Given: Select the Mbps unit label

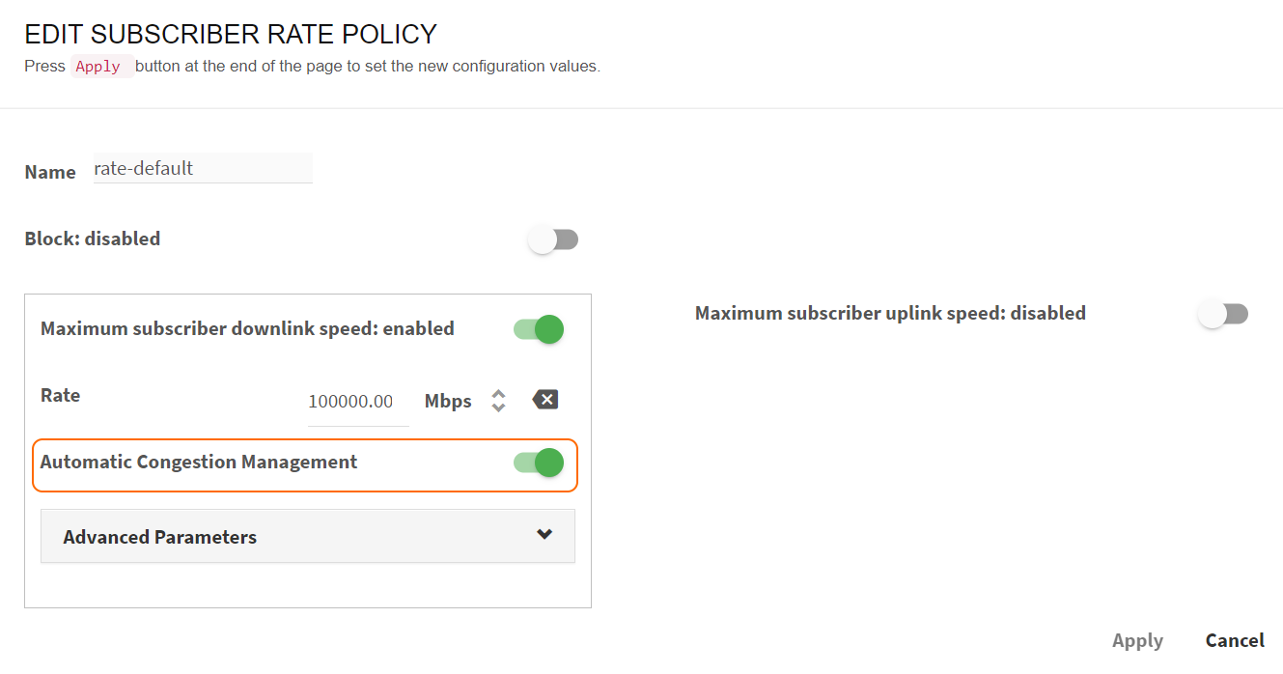Looking at the screenshot, I should [x=448, y=401].
